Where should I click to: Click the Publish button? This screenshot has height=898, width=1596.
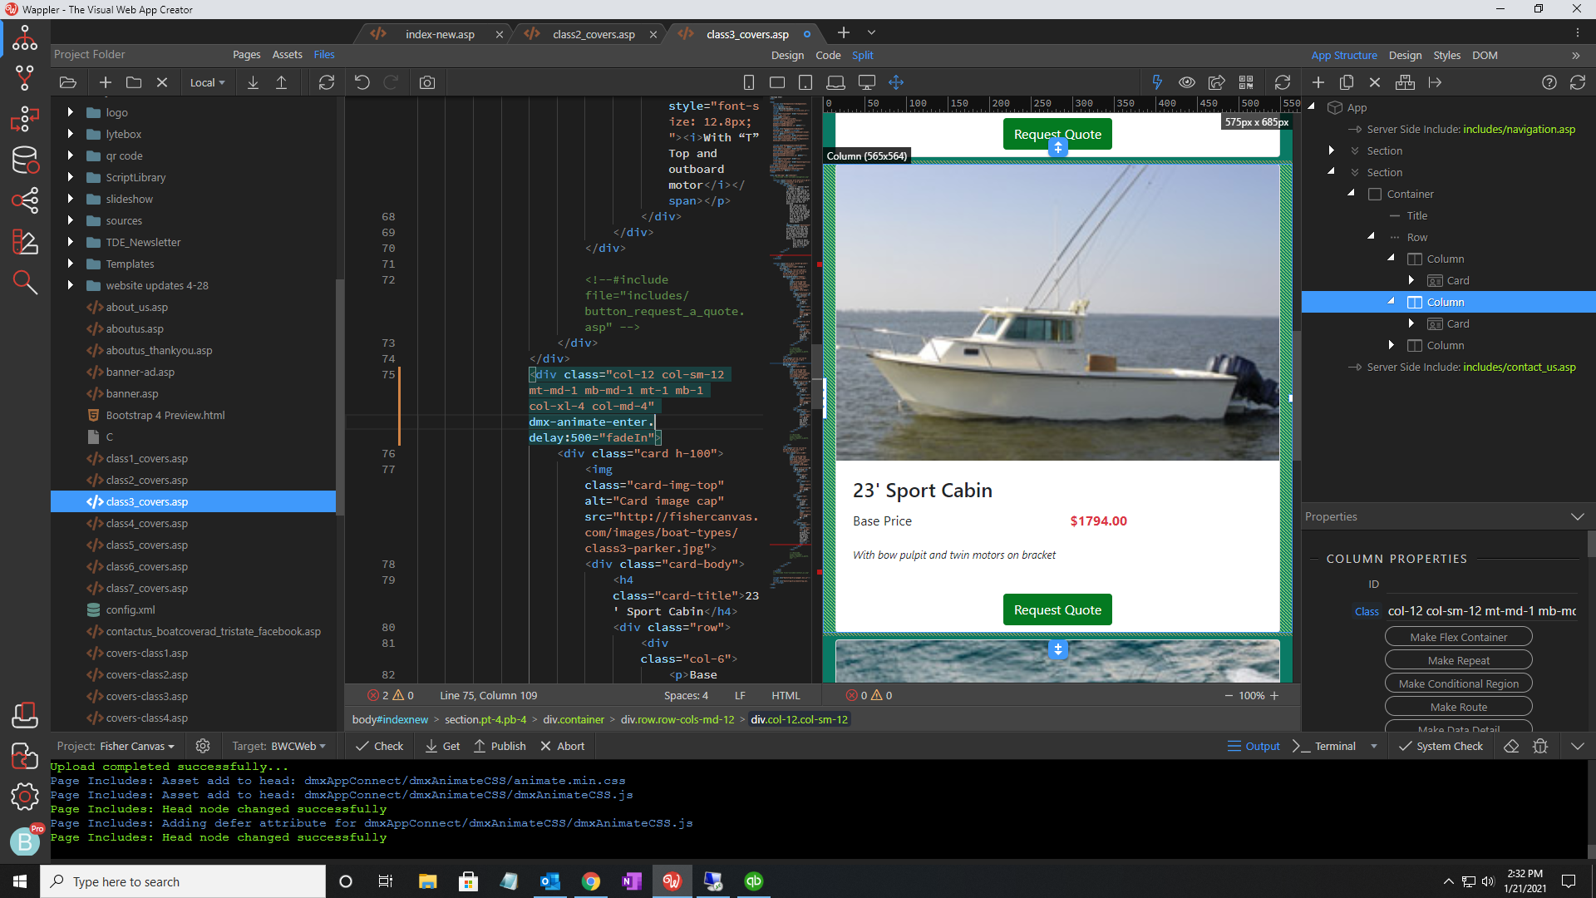(x=500, y=746)
